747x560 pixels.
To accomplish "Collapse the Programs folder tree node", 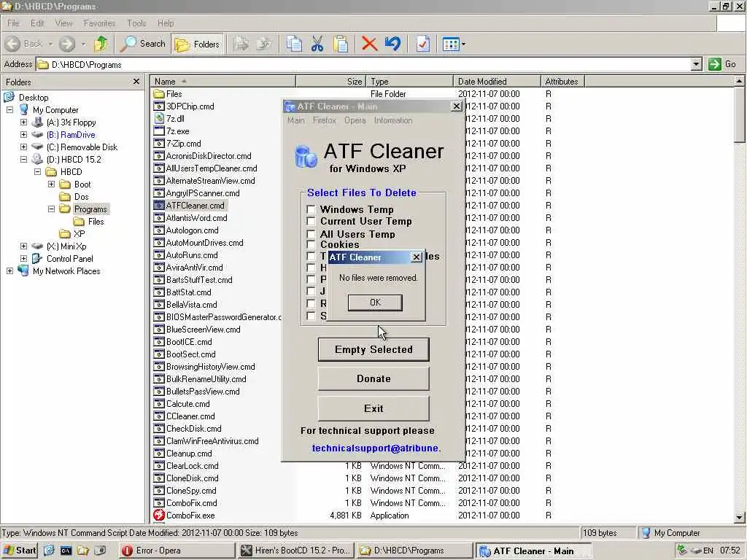I will (x=52, y=209).
